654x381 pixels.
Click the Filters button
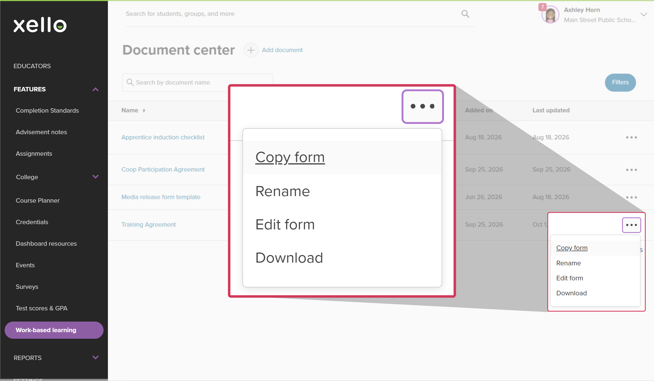point(620,82)
